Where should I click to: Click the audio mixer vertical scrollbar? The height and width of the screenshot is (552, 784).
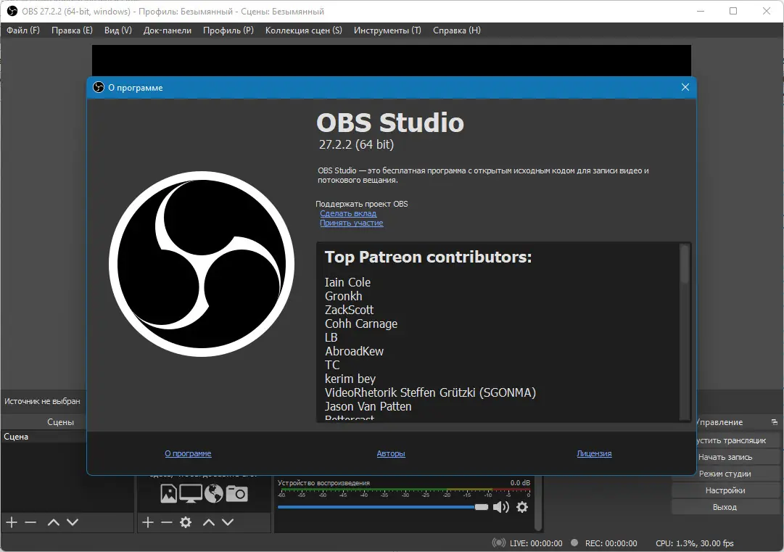(x=538, y=503)
